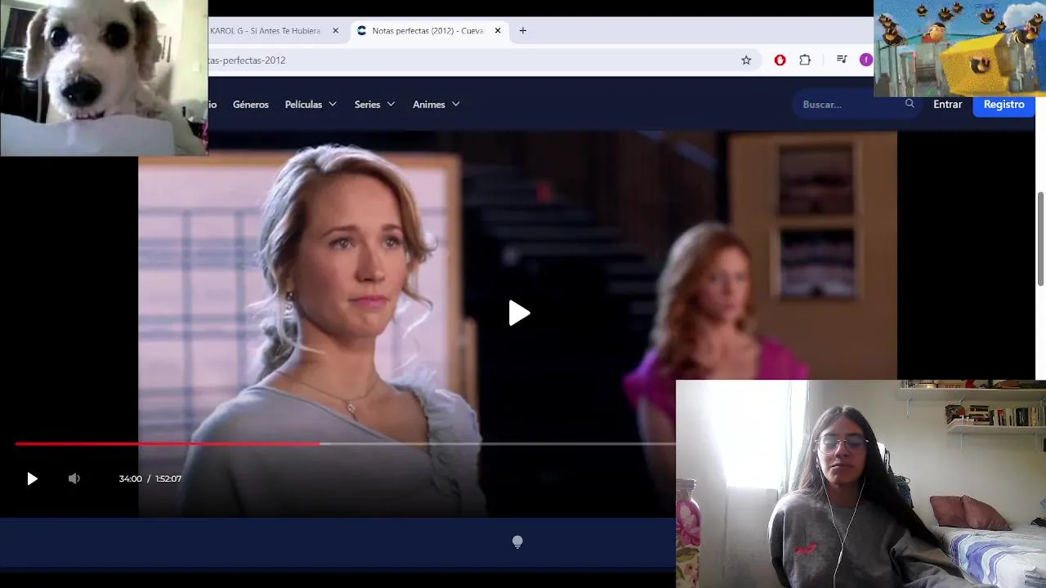Click the 34:00 / 1:52:07 time display

pos(150,479)
